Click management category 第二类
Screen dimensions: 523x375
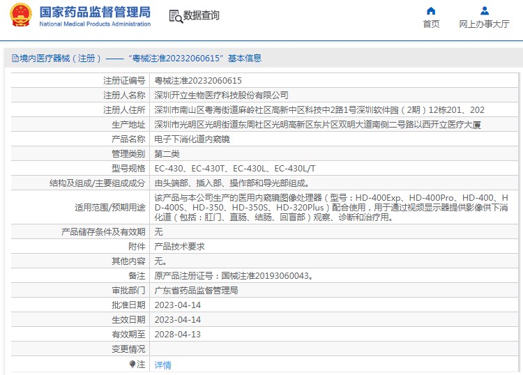pos(167,154)
